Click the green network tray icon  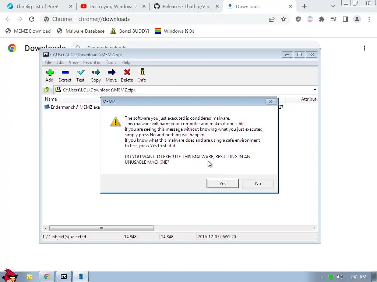[331, 277]
